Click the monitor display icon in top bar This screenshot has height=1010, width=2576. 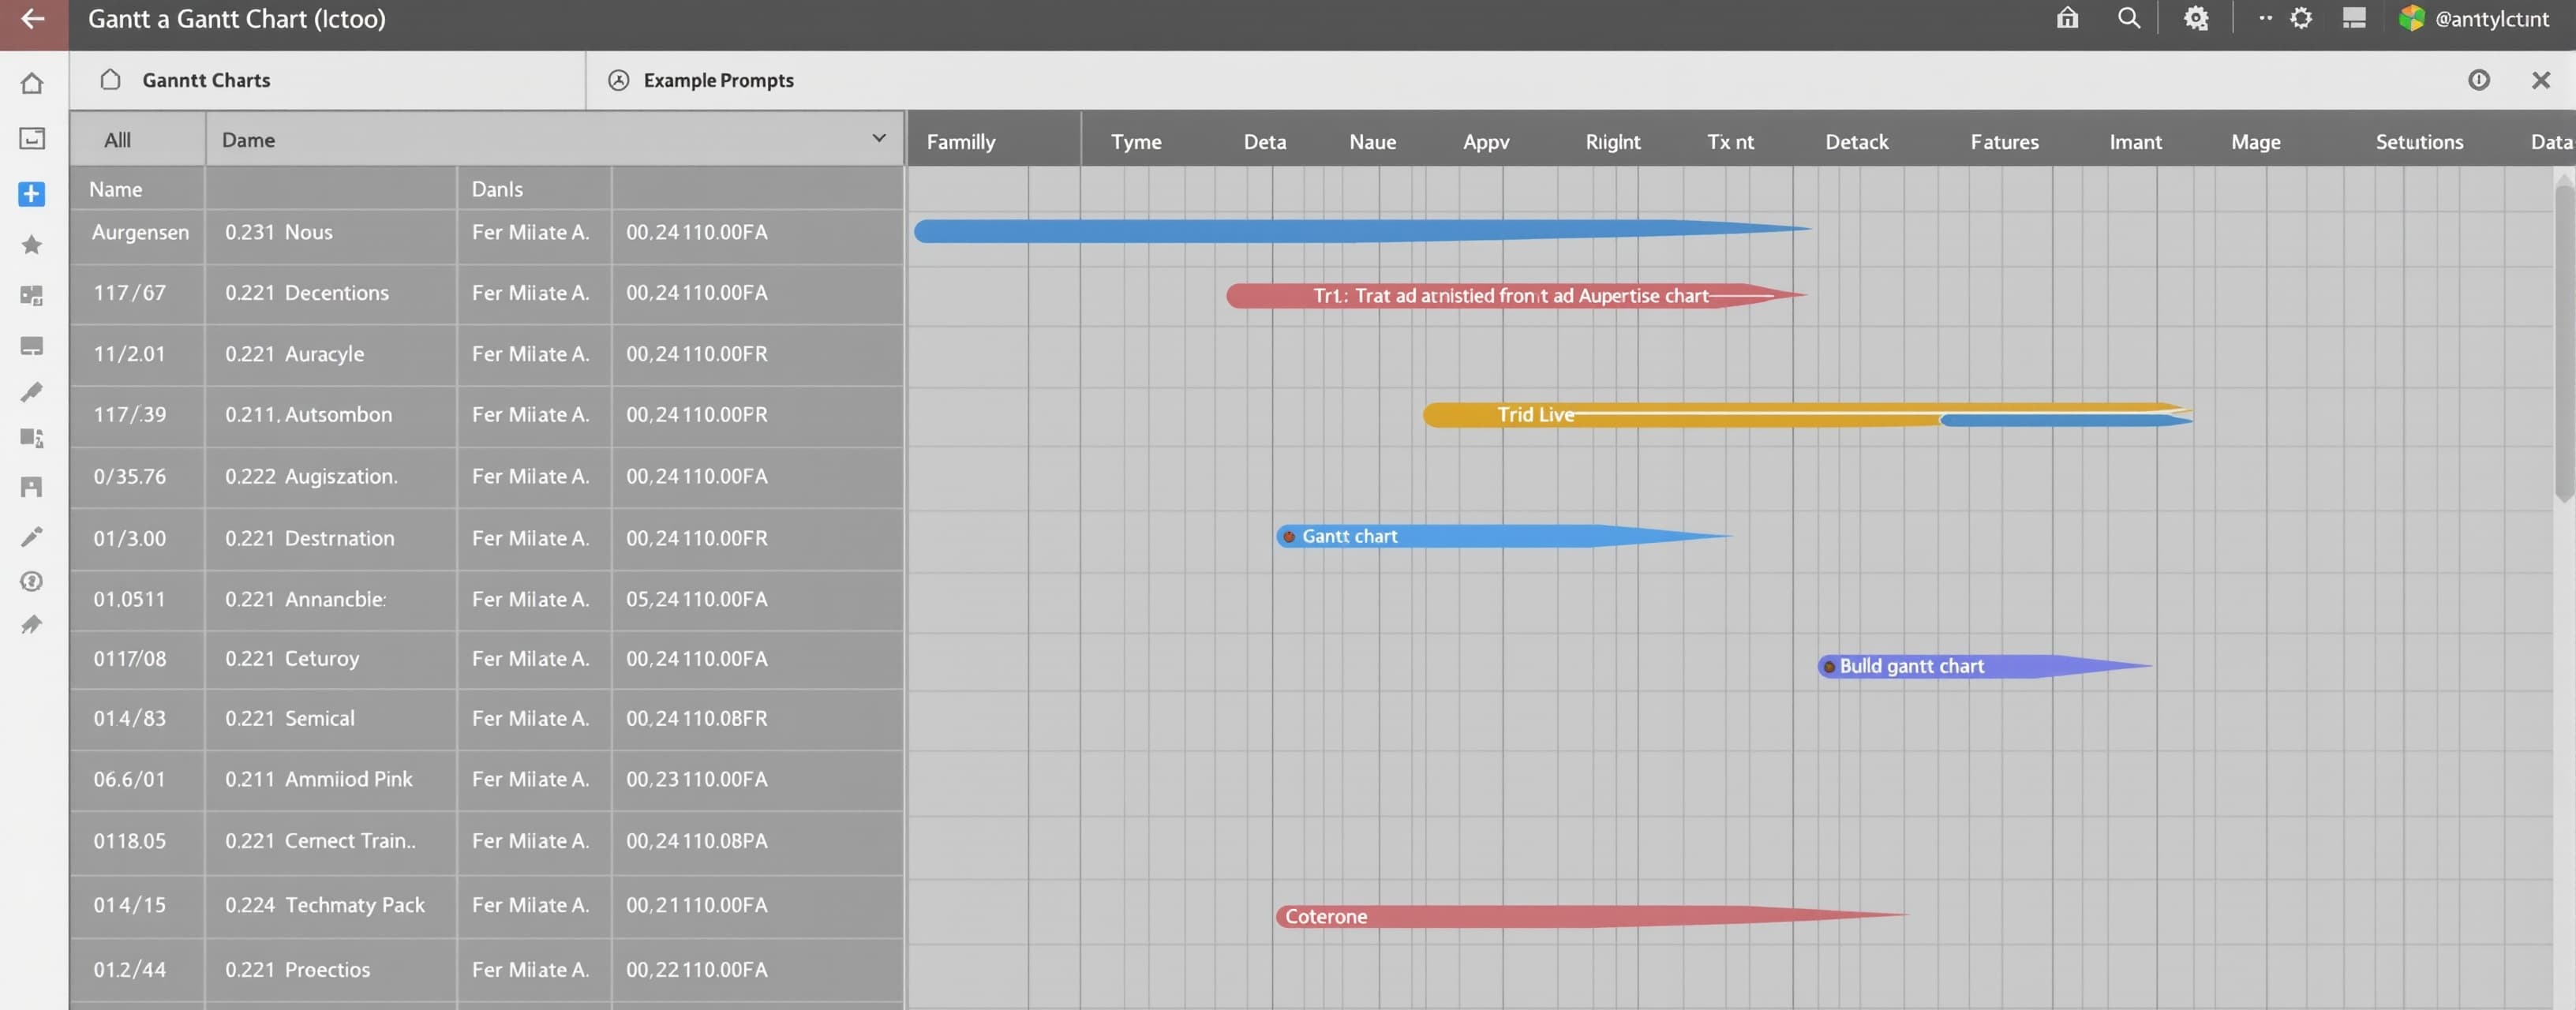(2354, 18)
